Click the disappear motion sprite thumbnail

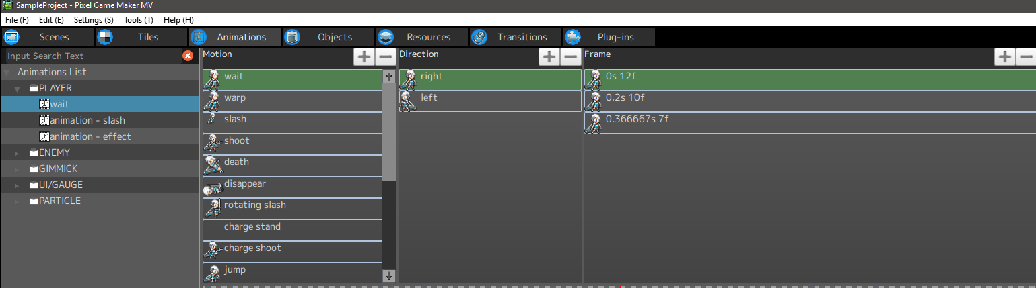(x=212, y=188)
